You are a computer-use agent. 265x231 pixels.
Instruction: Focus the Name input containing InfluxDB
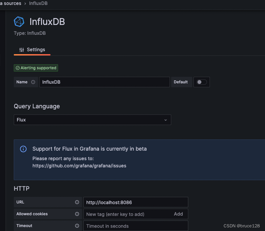pyautogui.click(x=104, y=82)
